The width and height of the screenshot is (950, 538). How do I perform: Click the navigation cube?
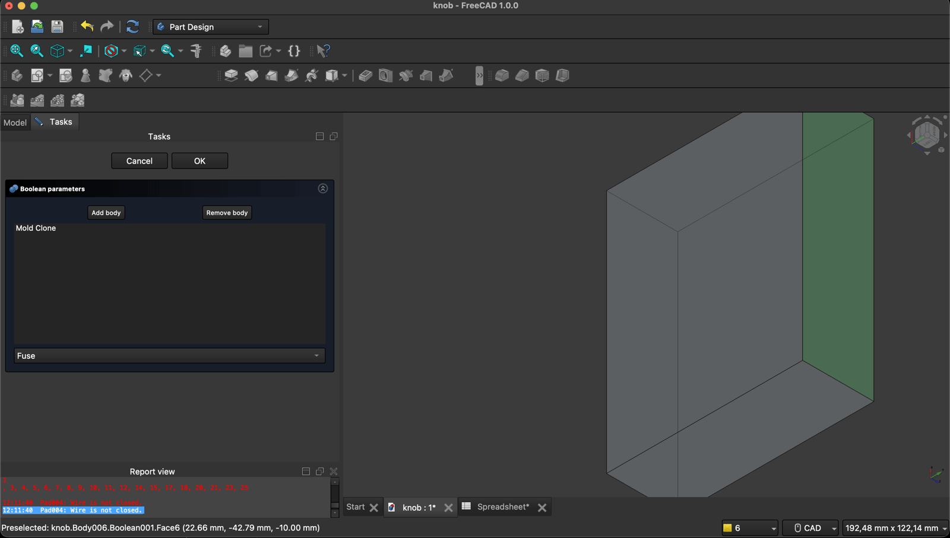click(927, 135)
